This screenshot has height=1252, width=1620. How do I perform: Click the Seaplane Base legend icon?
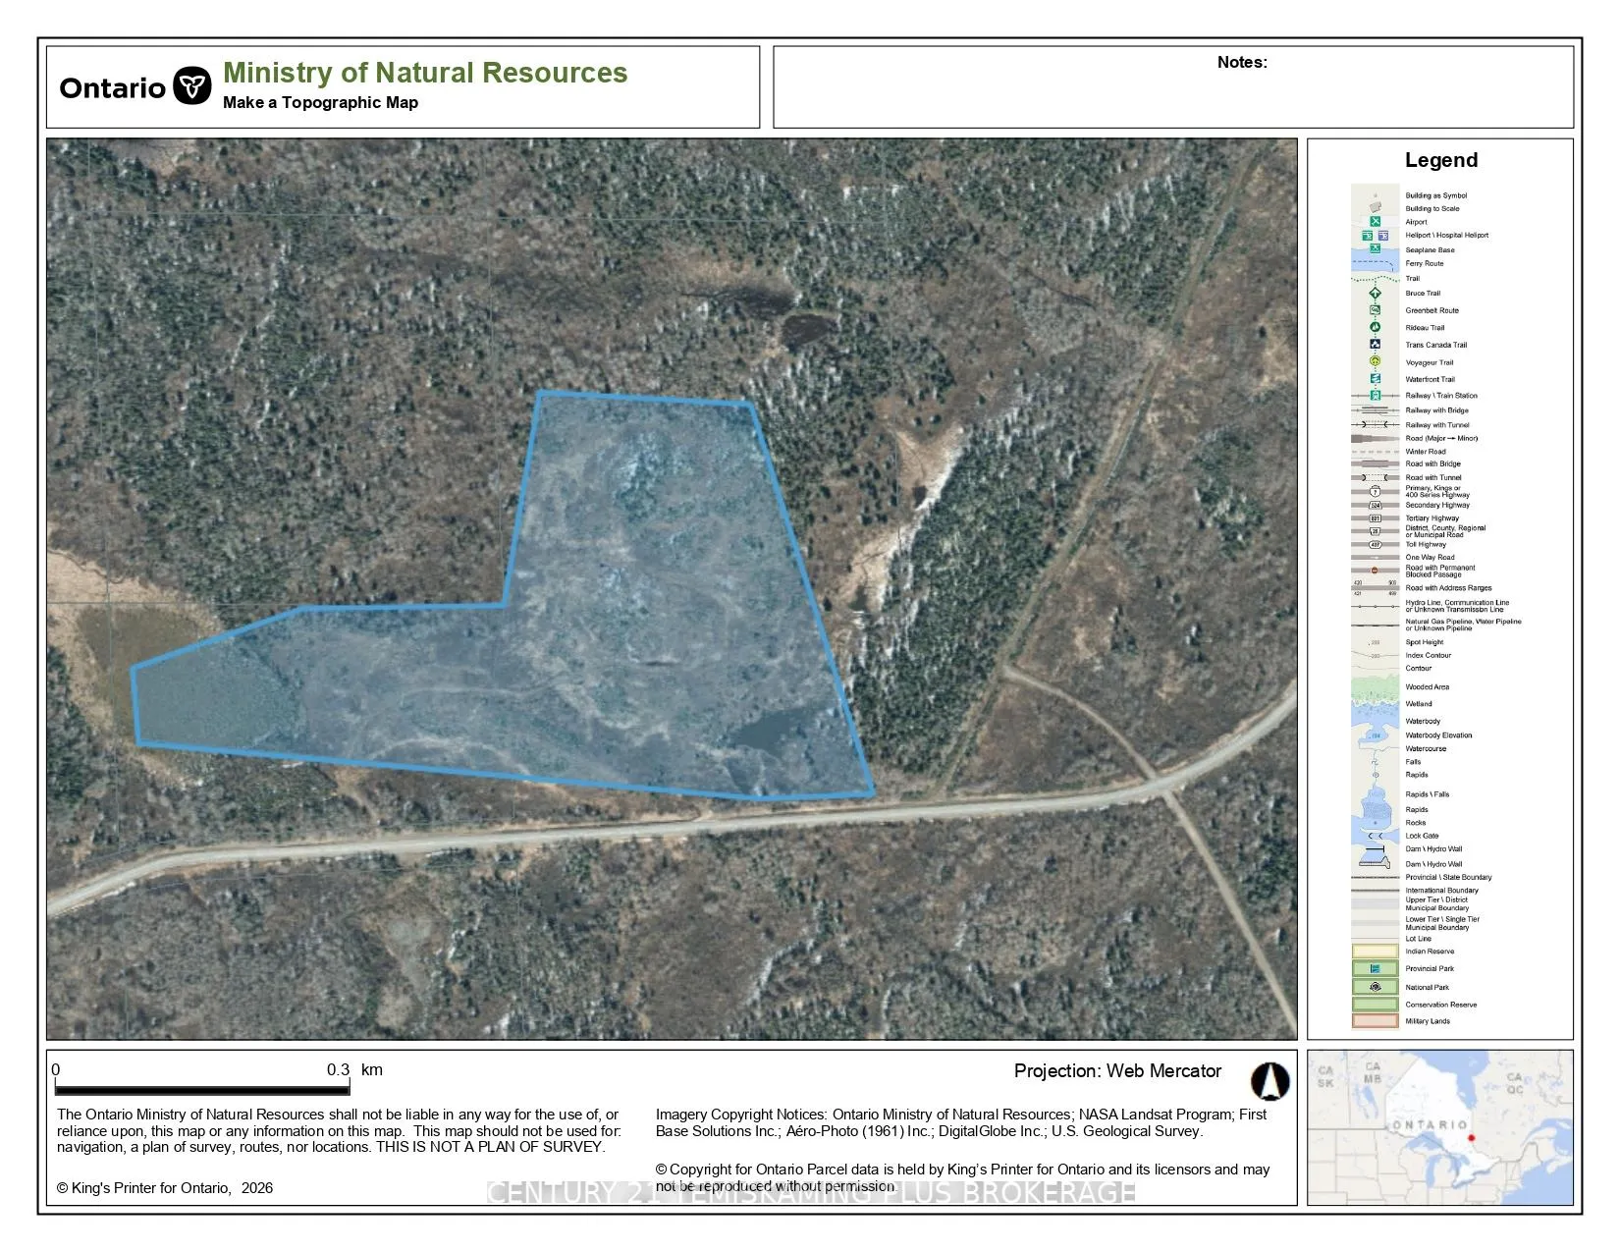(x=1375, y=249)
